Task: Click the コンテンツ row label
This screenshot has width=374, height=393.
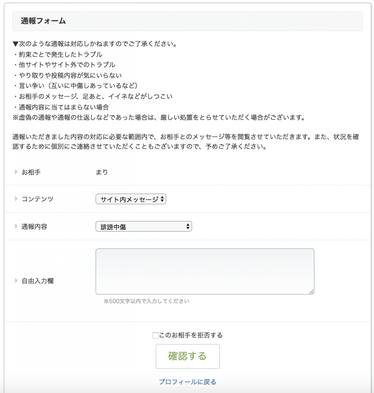Action: coord(38,199)
